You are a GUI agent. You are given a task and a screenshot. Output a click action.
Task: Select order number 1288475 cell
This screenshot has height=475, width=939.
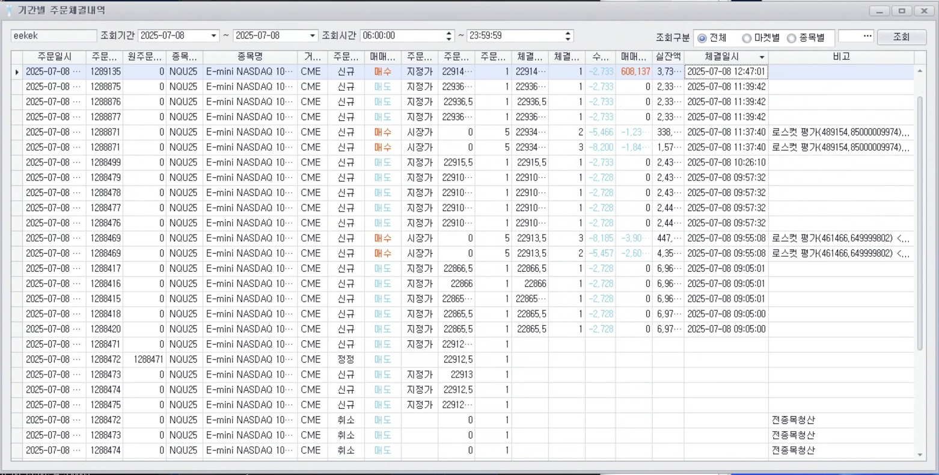pos(105,405)
